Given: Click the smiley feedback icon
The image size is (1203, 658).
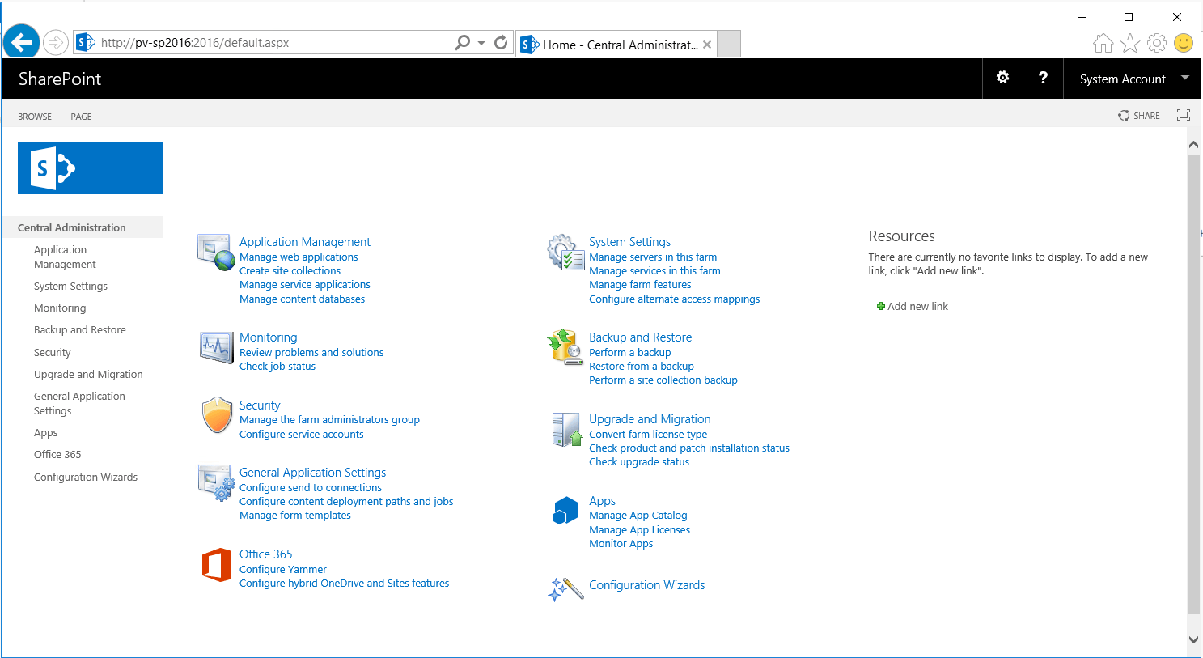Looking at the screenshot, I should click(1184, 43).
